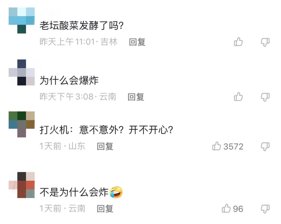Viewport: 281px width, 224px height.
Task: Like the 为什么会爆炸 comment
Action: 238,97
